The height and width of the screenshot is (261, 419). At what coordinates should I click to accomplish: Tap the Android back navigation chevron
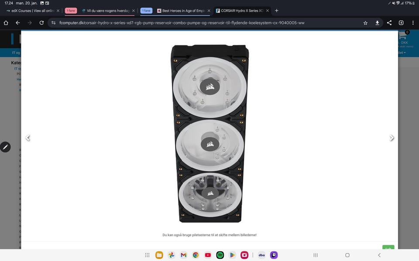379,255
